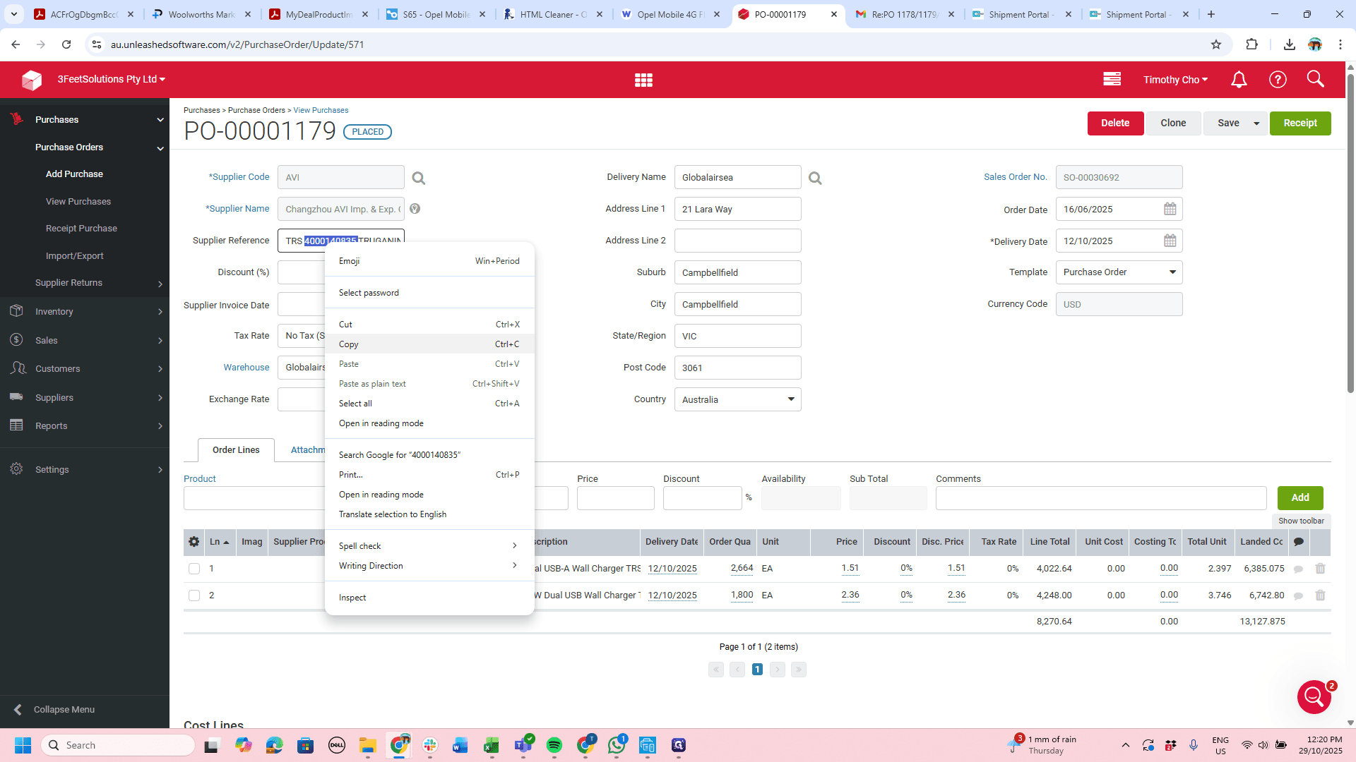The image size is (1356, 762).
Task: Open the Timothy Cho user menu
Action: 1175,80
